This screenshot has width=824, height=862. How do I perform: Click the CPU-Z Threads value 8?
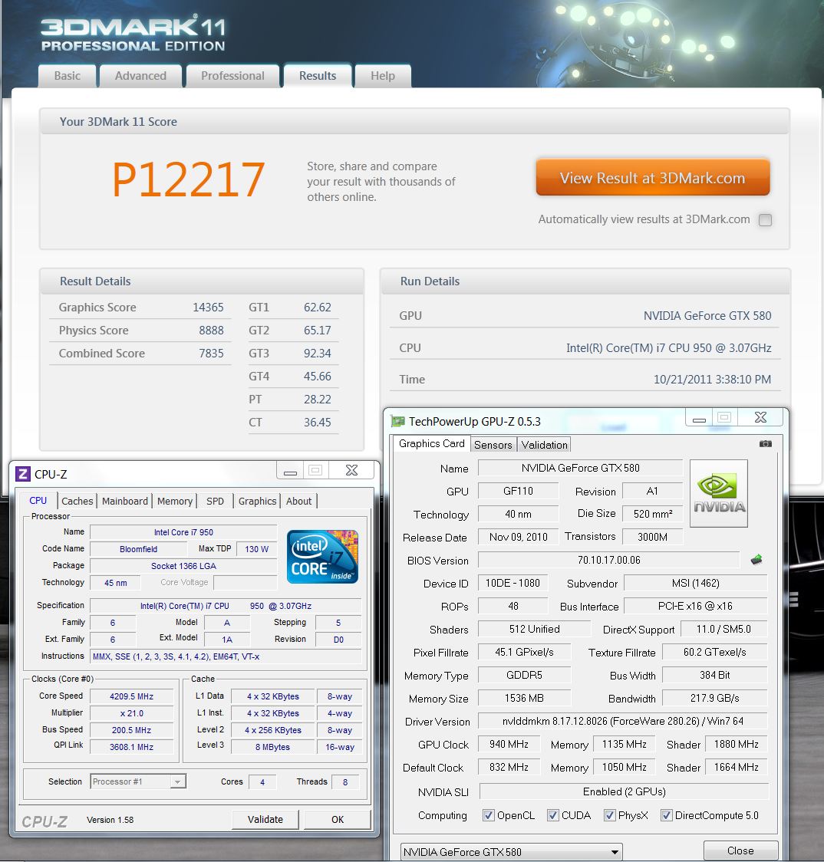pos(345,782)
